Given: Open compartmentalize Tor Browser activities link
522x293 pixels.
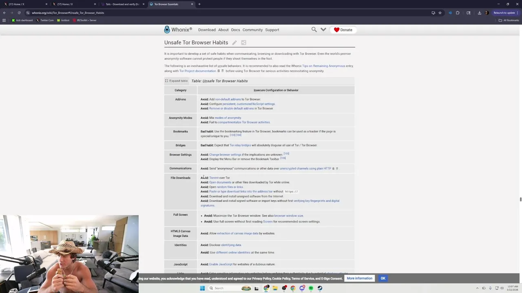Looking at the screenshot, I should click(x=244, y=122).
